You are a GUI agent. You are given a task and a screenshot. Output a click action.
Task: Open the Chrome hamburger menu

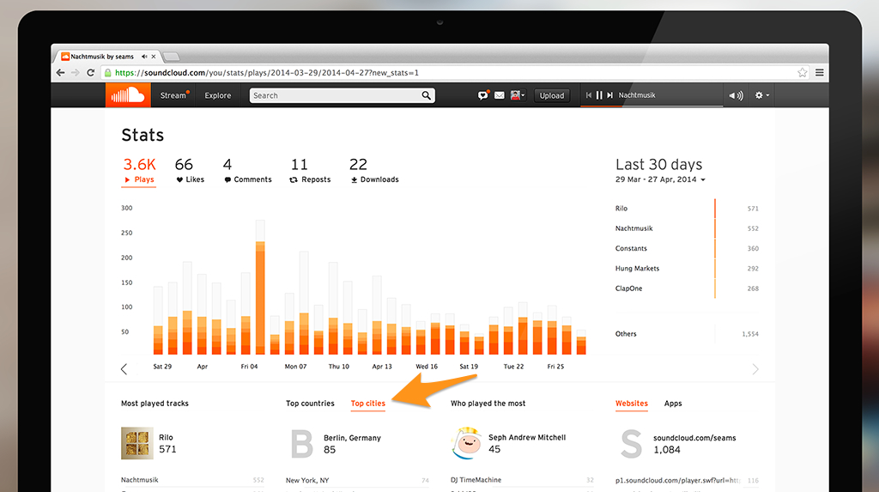[x=819, y=72]
